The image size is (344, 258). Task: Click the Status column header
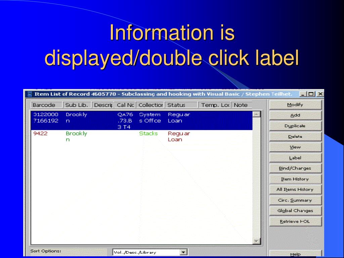[x=181, y=105]
